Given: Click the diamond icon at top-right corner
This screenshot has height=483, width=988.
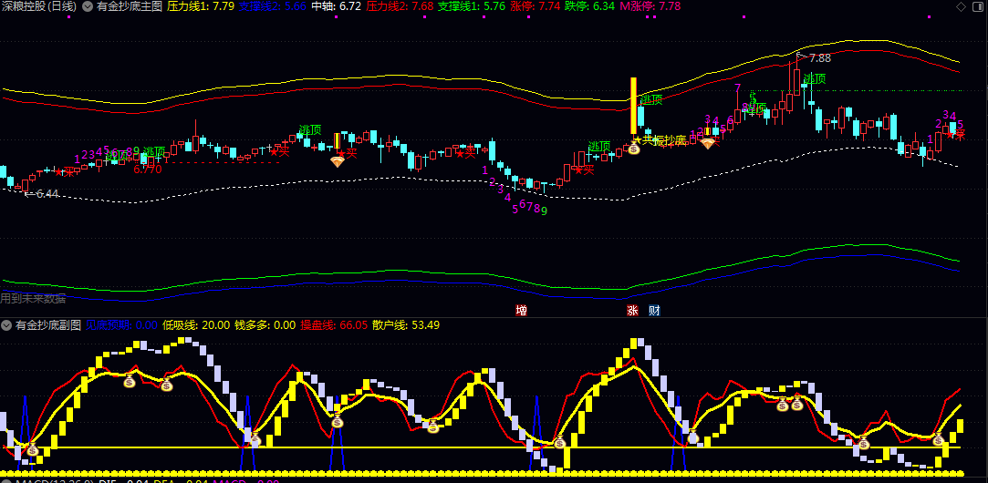Looking at the screenshot, I should pos(961,7).
